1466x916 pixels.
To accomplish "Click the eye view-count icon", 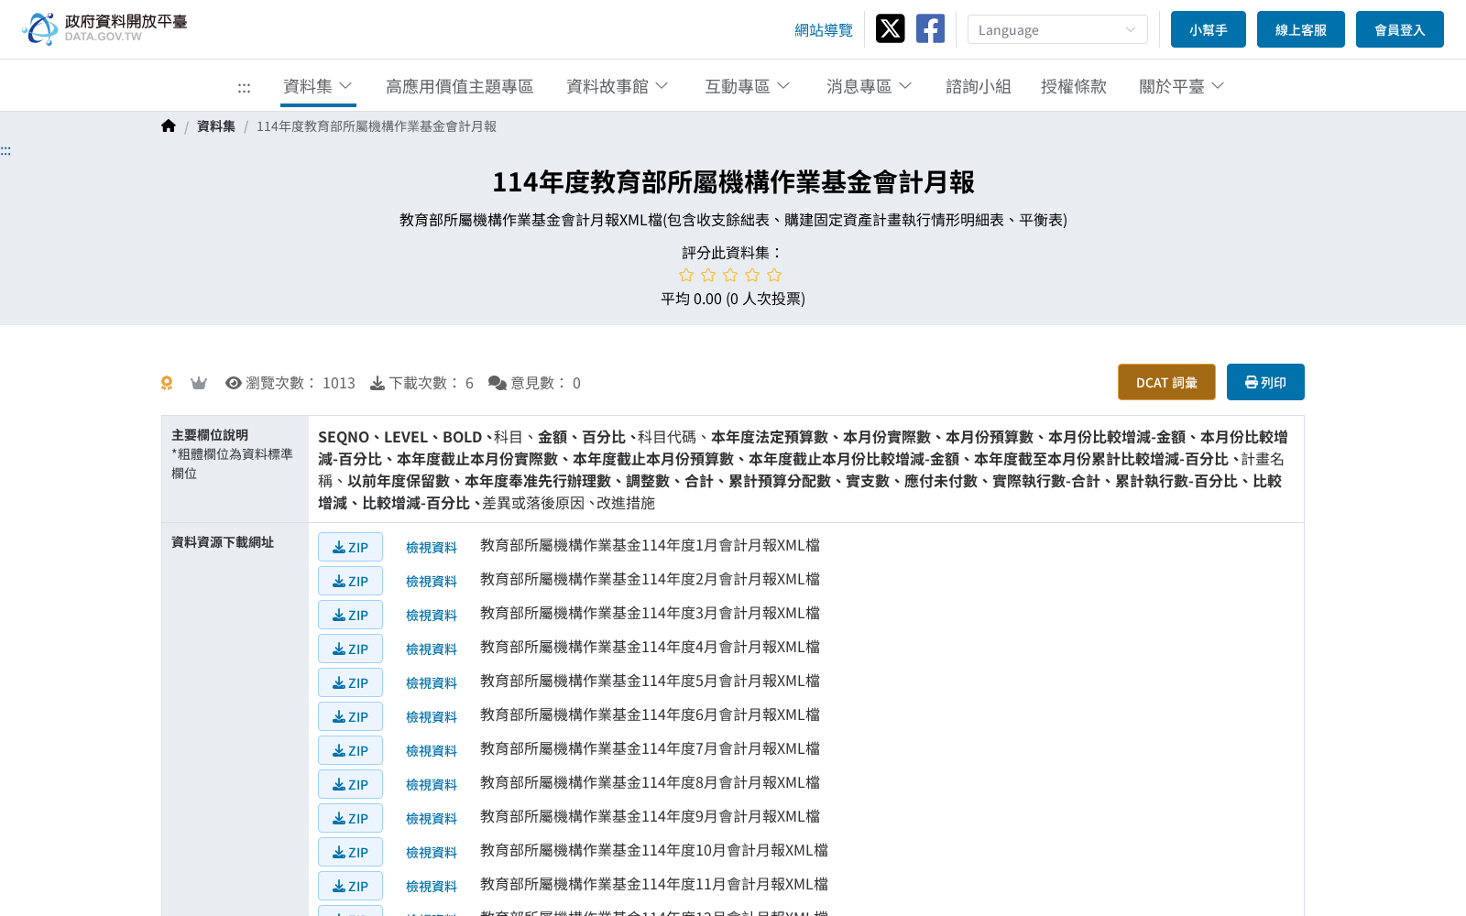I will (234, 383).
